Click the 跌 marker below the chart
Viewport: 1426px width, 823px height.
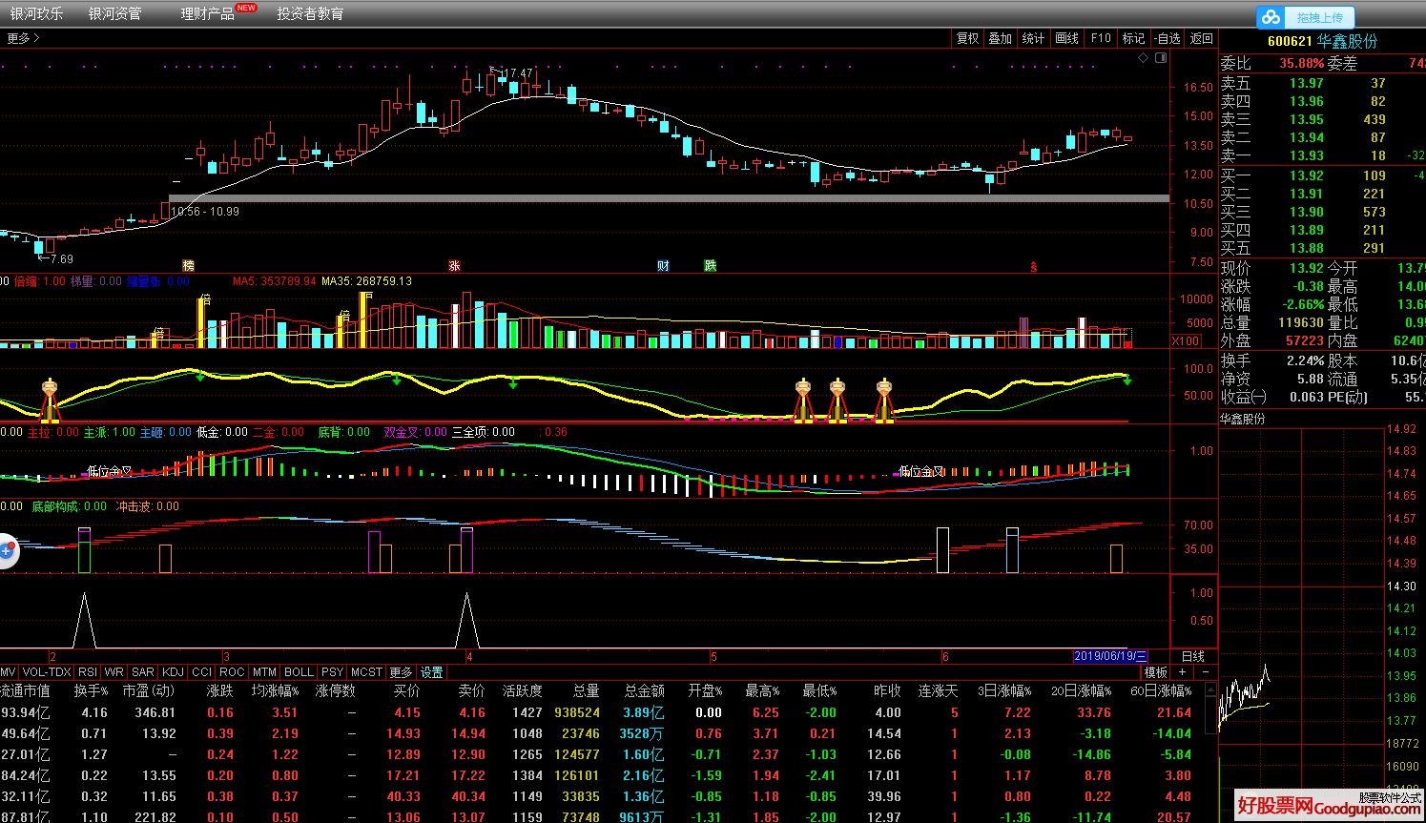[x=711, y=266]
